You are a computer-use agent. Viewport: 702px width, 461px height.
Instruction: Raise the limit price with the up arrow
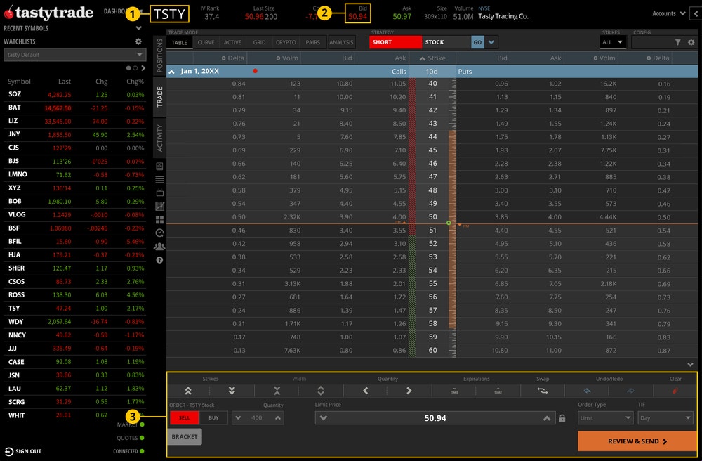(547, 418)
